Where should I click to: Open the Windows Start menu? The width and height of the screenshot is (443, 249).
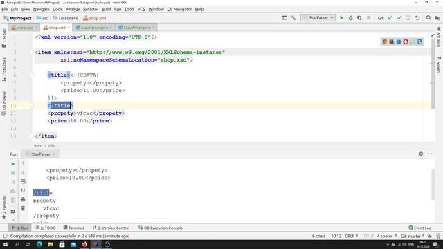pos(6,244)
